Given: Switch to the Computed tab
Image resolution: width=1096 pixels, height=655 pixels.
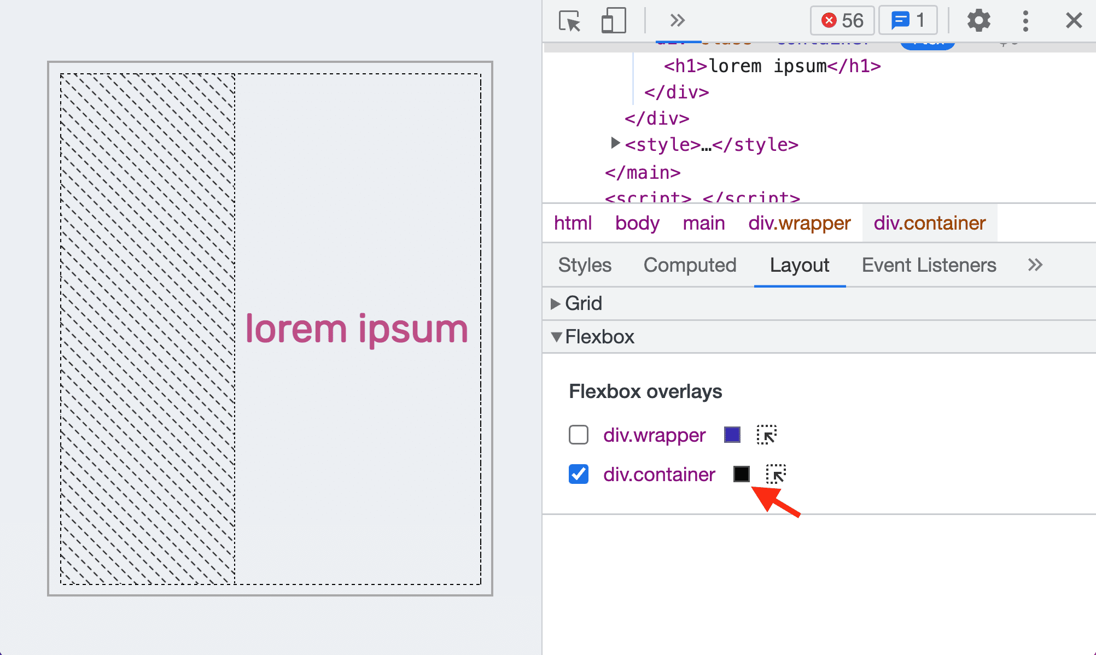Looking at the screenshot, I should (690, 264).
